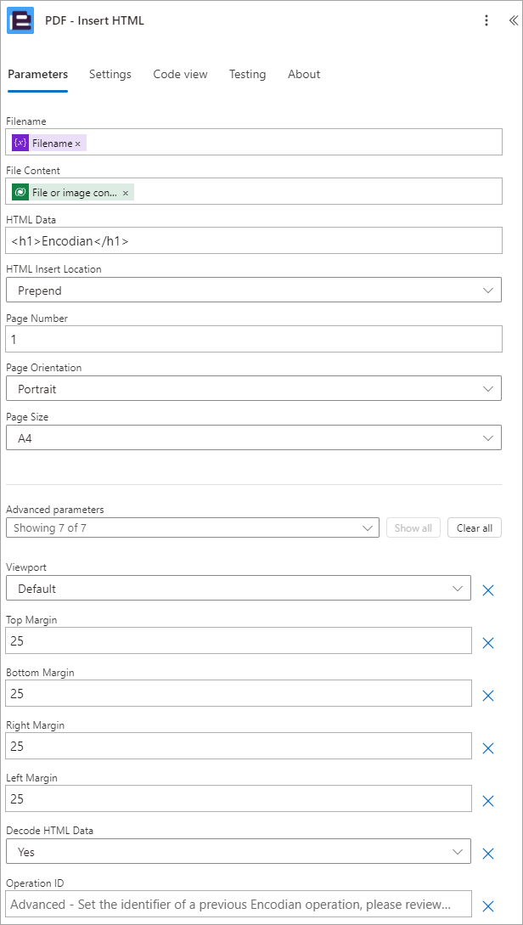
Task: Click the Right Margin input field
Action: pos(239,746)
